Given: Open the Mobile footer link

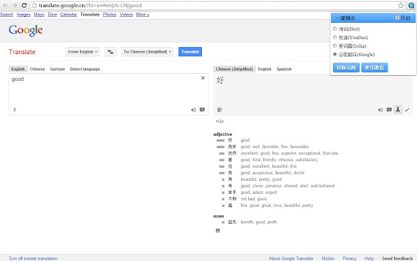Looking at the screenshot, I should click(x=328, y=258).
